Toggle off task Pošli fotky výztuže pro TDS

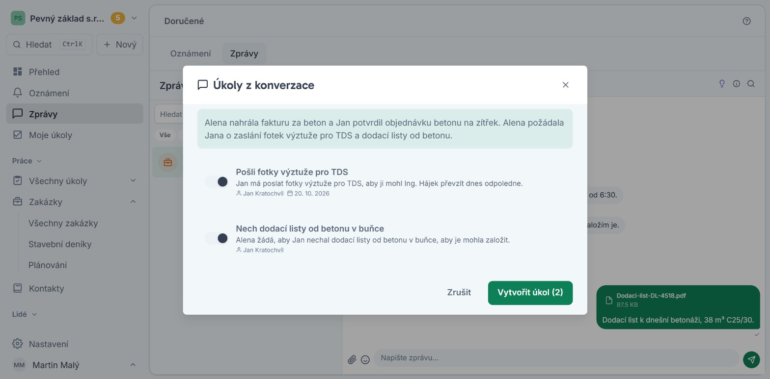point(217,182)
